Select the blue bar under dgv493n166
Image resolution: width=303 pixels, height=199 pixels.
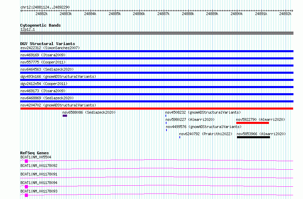tap(157, 80)
